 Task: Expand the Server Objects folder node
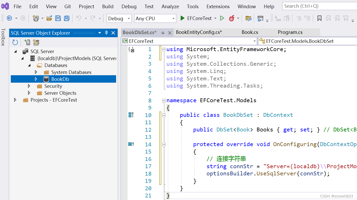29,93
